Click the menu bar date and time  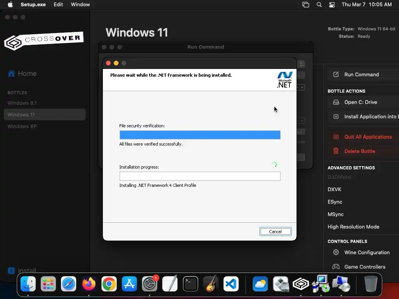[367, 4]
